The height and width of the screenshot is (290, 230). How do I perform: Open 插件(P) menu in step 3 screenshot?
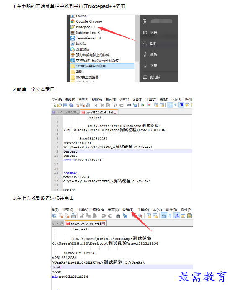click(186, 210)
